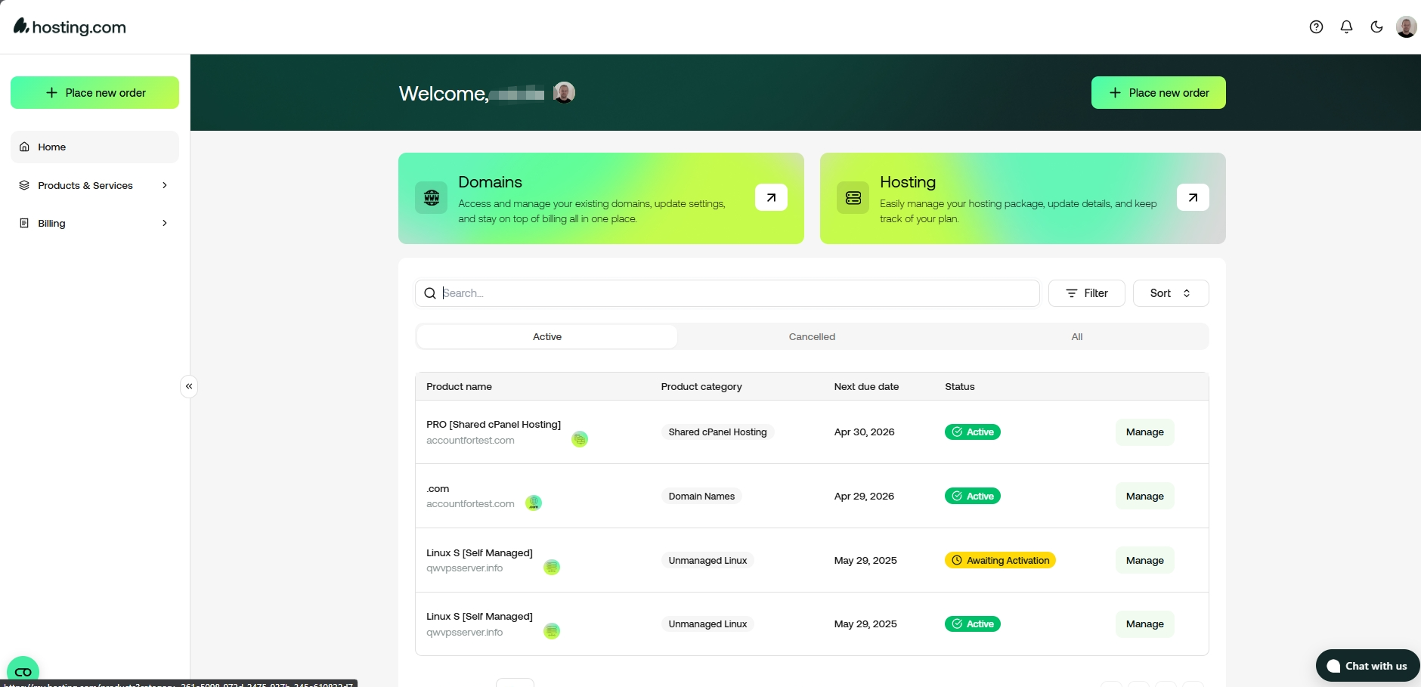Screen dimensions: 1421x687
Task: Open the Sort dropdown
Action: coord(1171,293)
